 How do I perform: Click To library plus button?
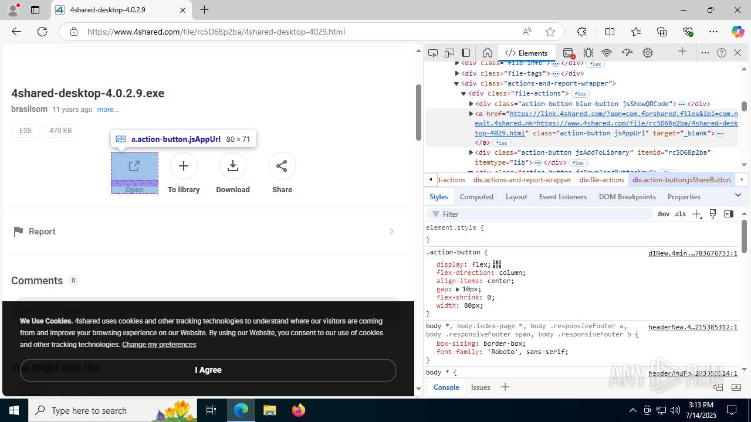coord(184,173)
